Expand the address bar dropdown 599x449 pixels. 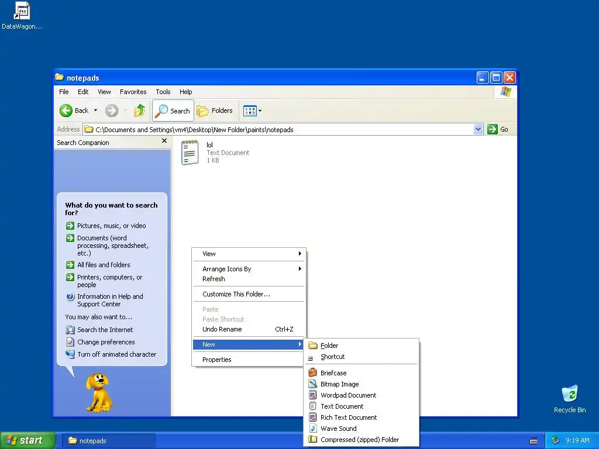click(x=478, y=129)
